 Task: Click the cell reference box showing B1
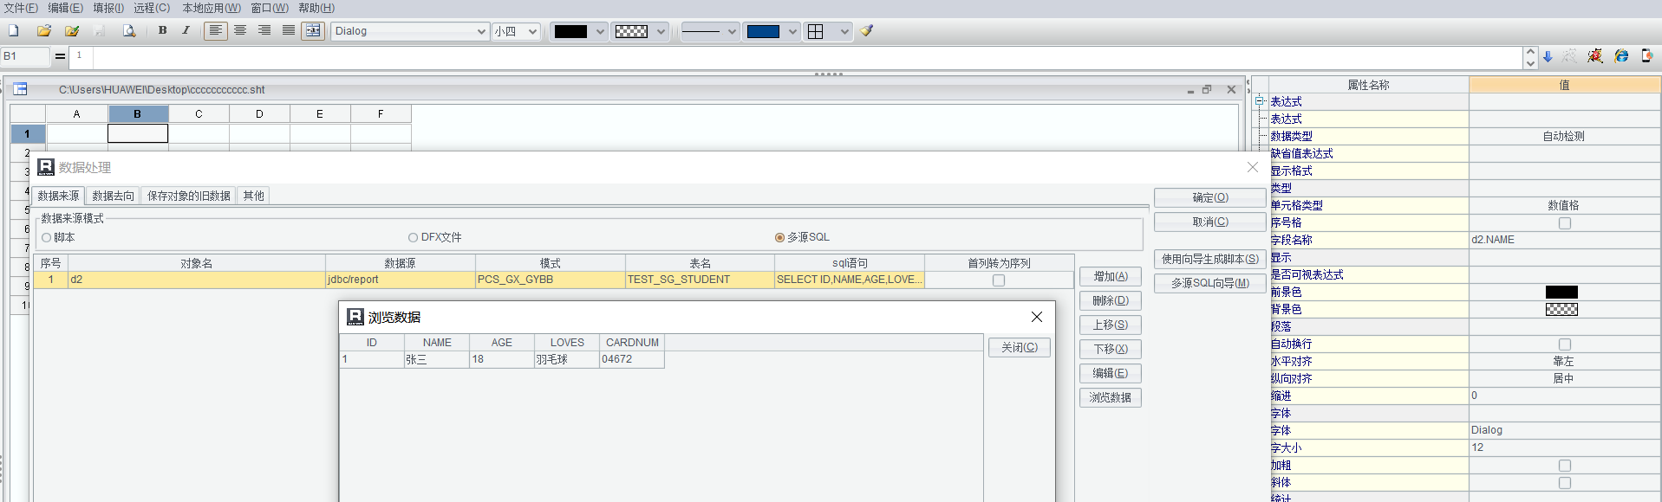point(25,57)
